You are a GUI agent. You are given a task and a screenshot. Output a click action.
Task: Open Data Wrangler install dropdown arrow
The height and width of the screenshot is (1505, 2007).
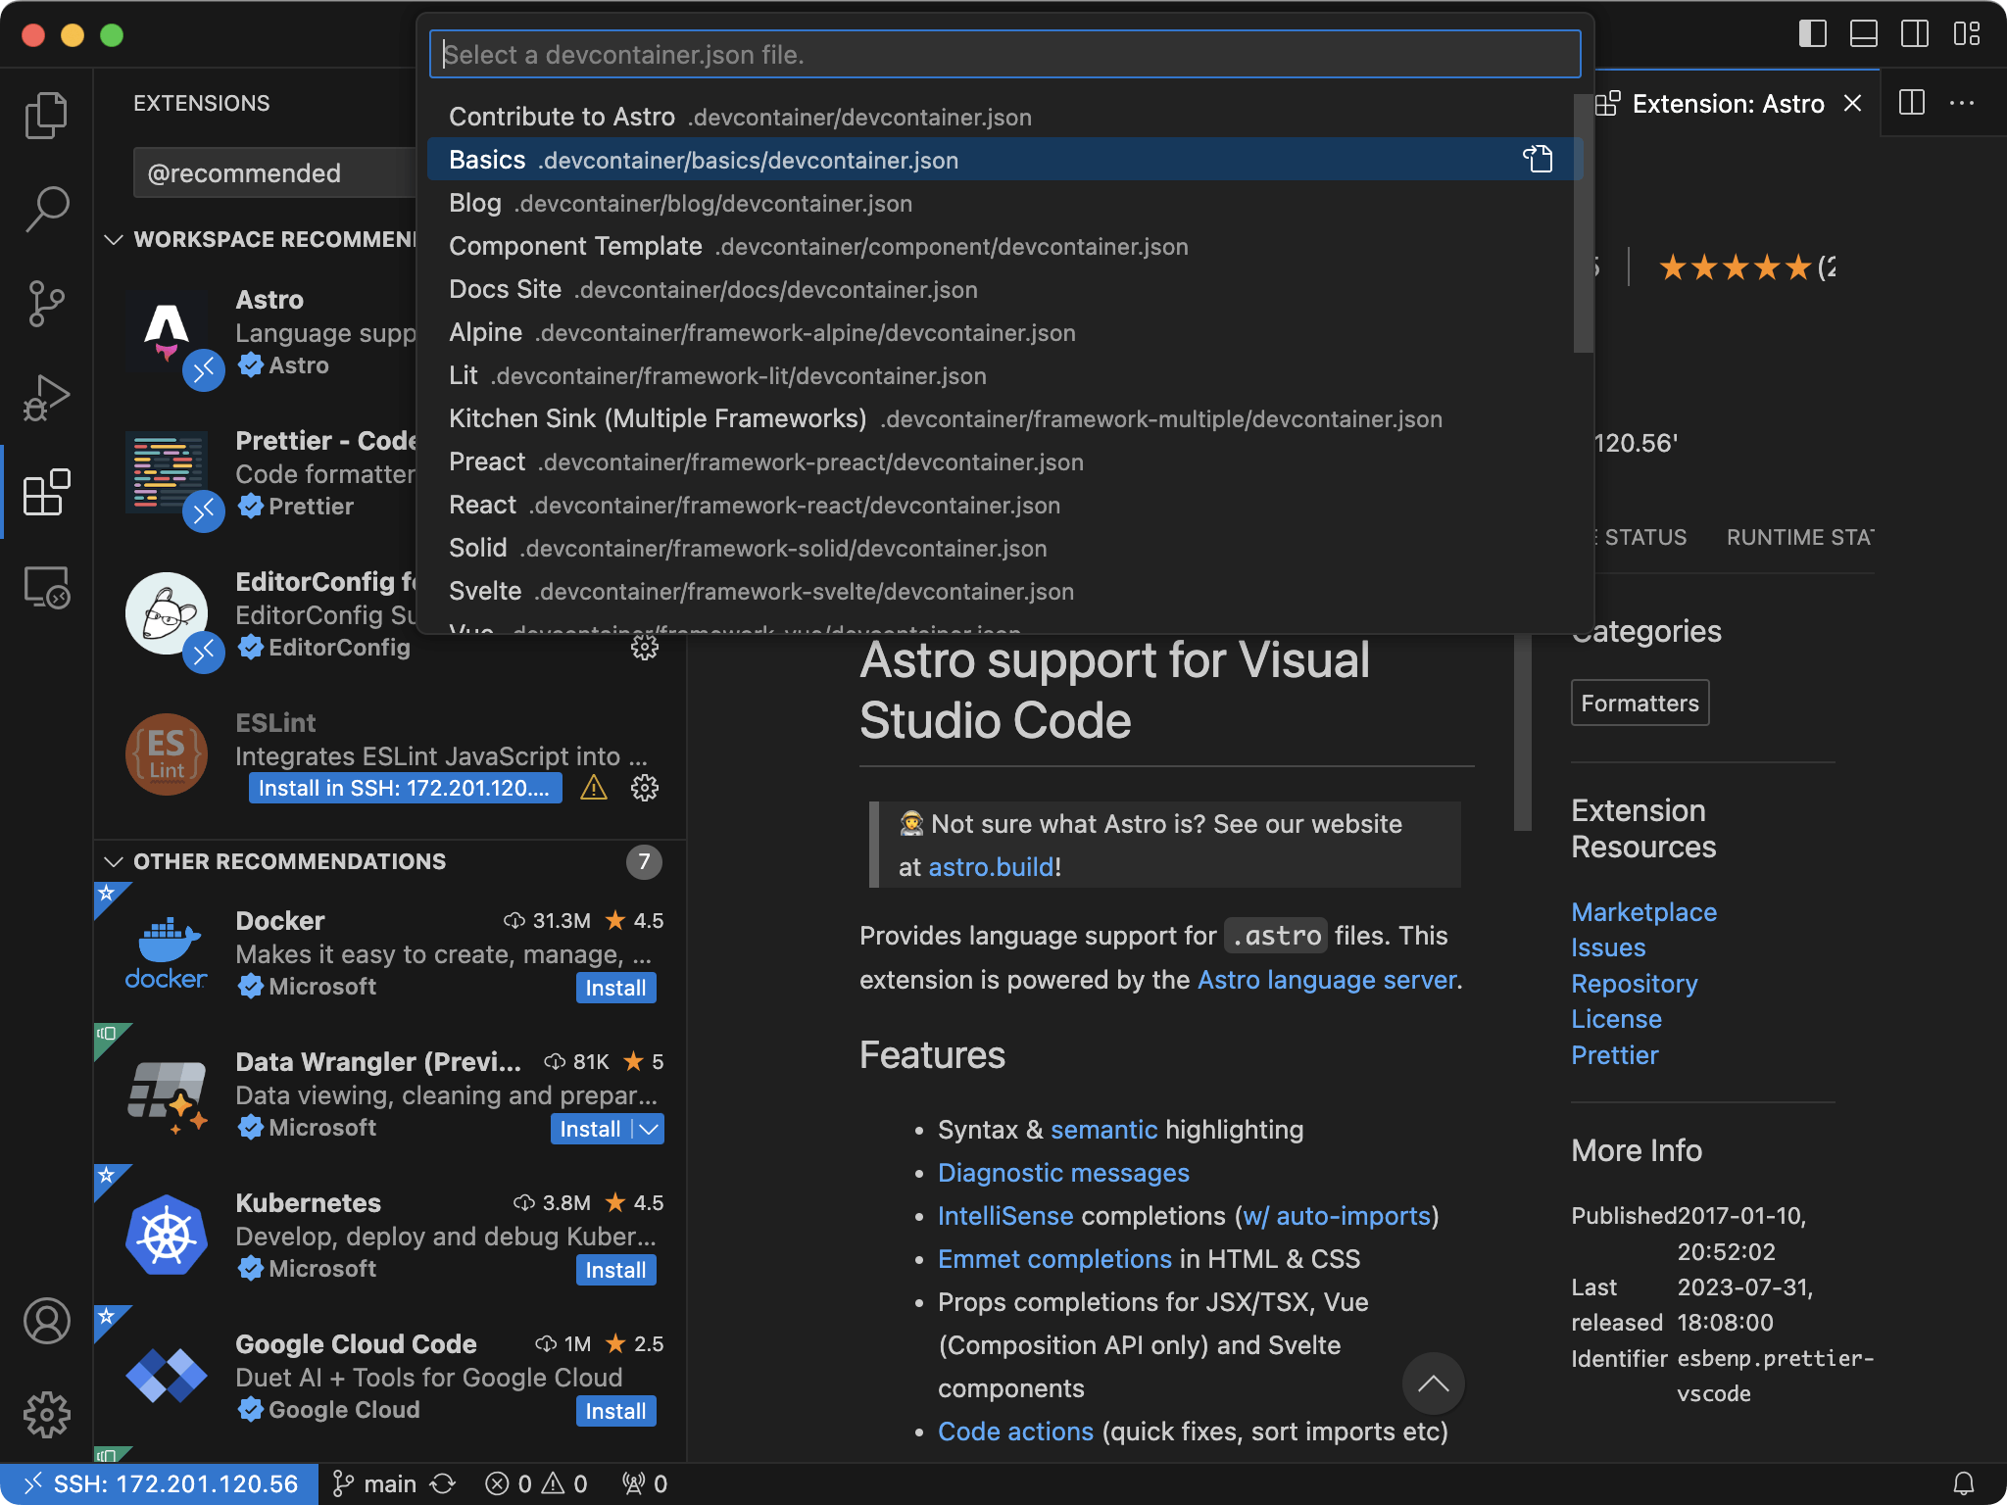[x=649, y=1129]
